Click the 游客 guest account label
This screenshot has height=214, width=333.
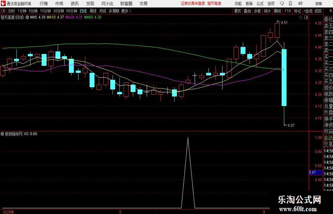[319, 4]
